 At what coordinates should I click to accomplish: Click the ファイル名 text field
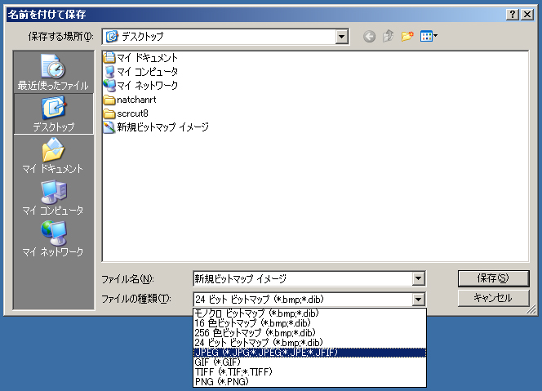coord(302,279)
